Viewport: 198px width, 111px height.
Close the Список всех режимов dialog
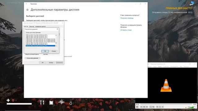coord(57,29)
